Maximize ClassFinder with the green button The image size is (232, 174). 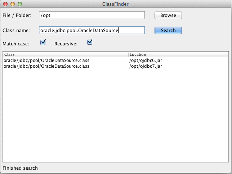pos(20,4)
